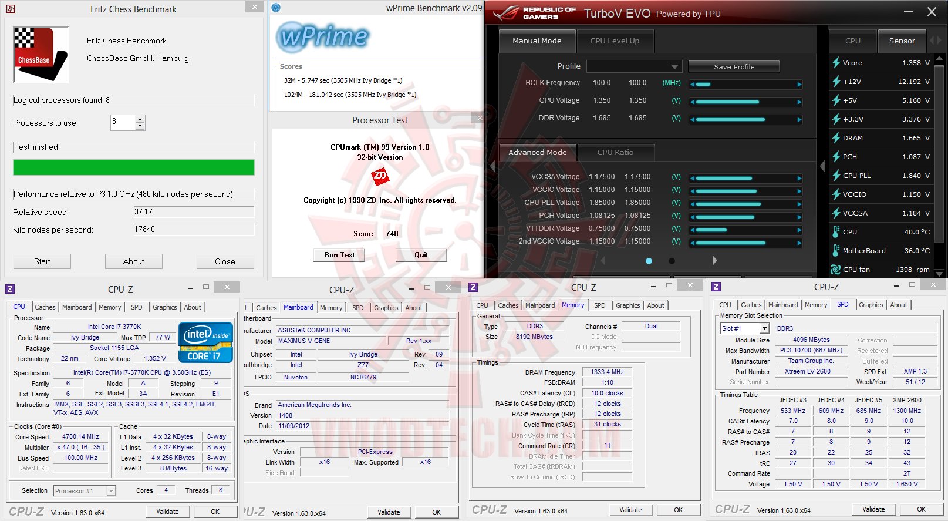This screenshot has height=521, width=948.
Task: Open SPD tab in the CPU-Z Memory window
Action: [x=599, y=305]
